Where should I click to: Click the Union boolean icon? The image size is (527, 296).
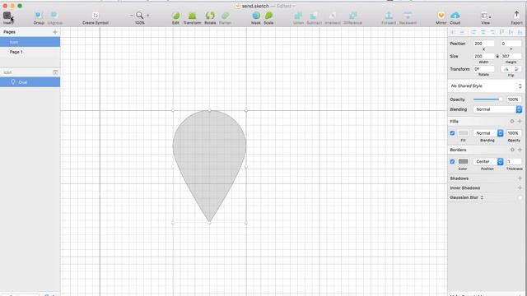[x=298, y=16]
